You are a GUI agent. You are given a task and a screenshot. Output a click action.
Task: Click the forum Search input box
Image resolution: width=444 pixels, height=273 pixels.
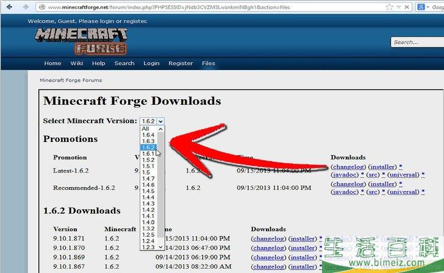pyautogui.click(x=417, y=42)
